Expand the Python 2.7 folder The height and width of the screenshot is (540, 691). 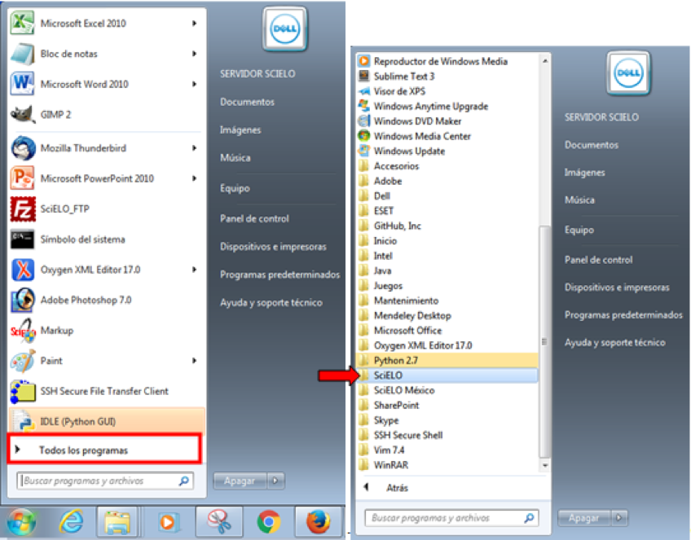click(395, 360)
